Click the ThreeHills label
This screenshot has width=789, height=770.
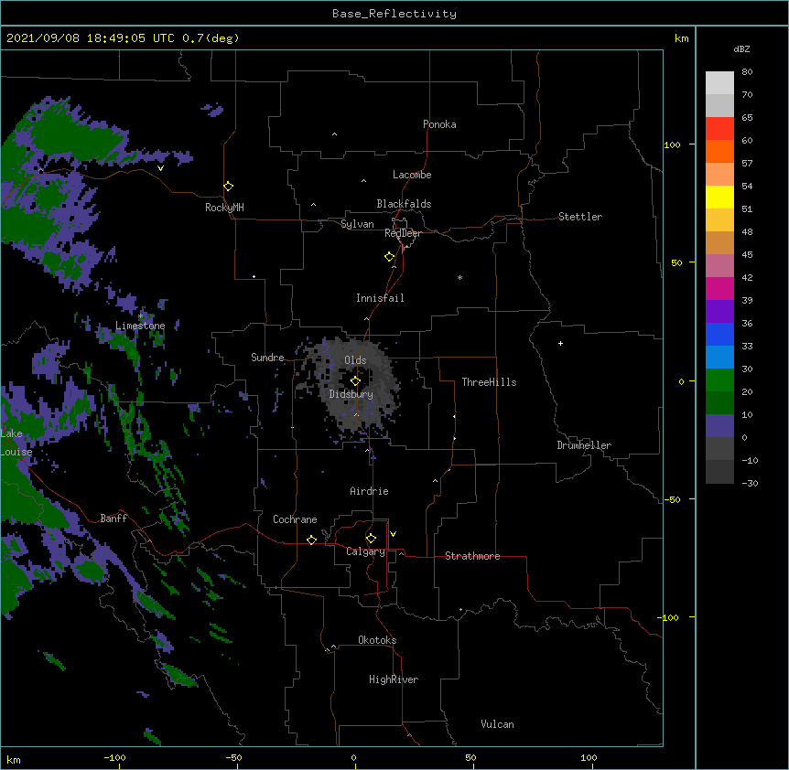click(x=489, y=382)
